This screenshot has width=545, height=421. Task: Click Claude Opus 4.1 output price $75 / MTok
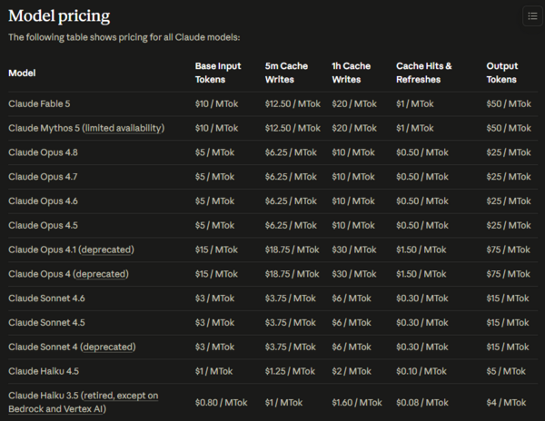pyautogui.click(x=509, y=250)
